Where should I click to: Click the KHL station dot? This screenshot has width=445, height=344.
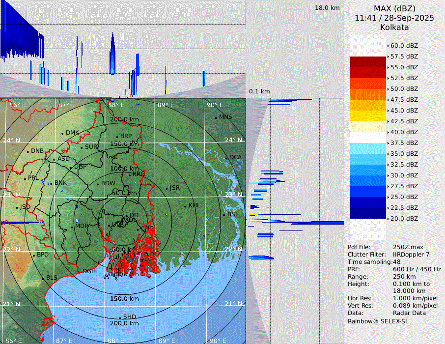[185, 206]
